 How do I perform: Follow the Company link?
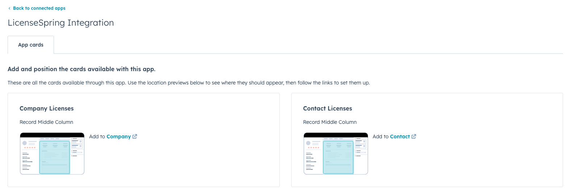tap(118, 136)
